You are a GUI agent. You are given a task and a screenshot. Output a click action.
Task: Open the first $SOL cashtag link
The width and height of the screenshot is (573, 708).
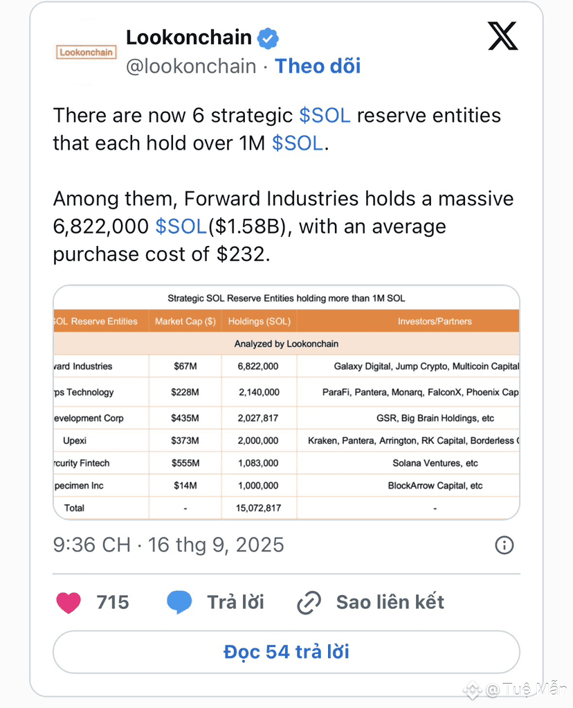tap(325, 116)
